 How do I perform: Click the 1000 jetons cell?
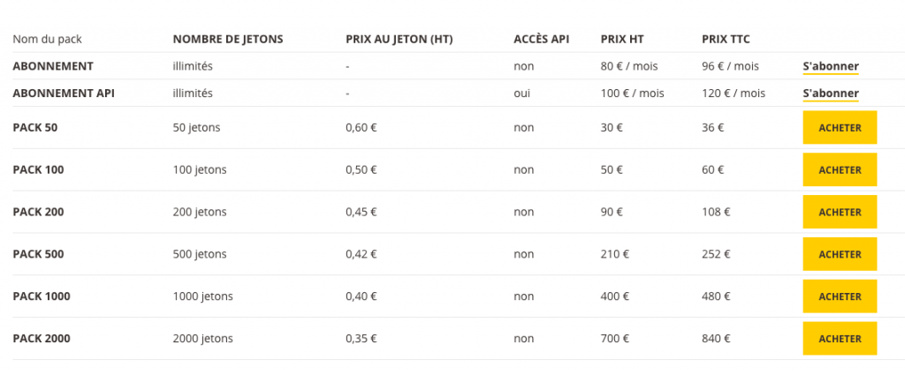click(x=202, y=296)
